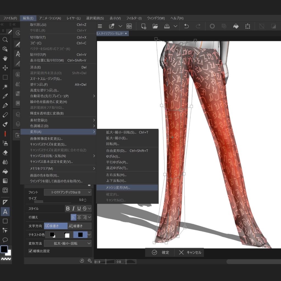The image size is (281, 281).
Task: Click the Clip Studio spiral icon
Action: 129,26
